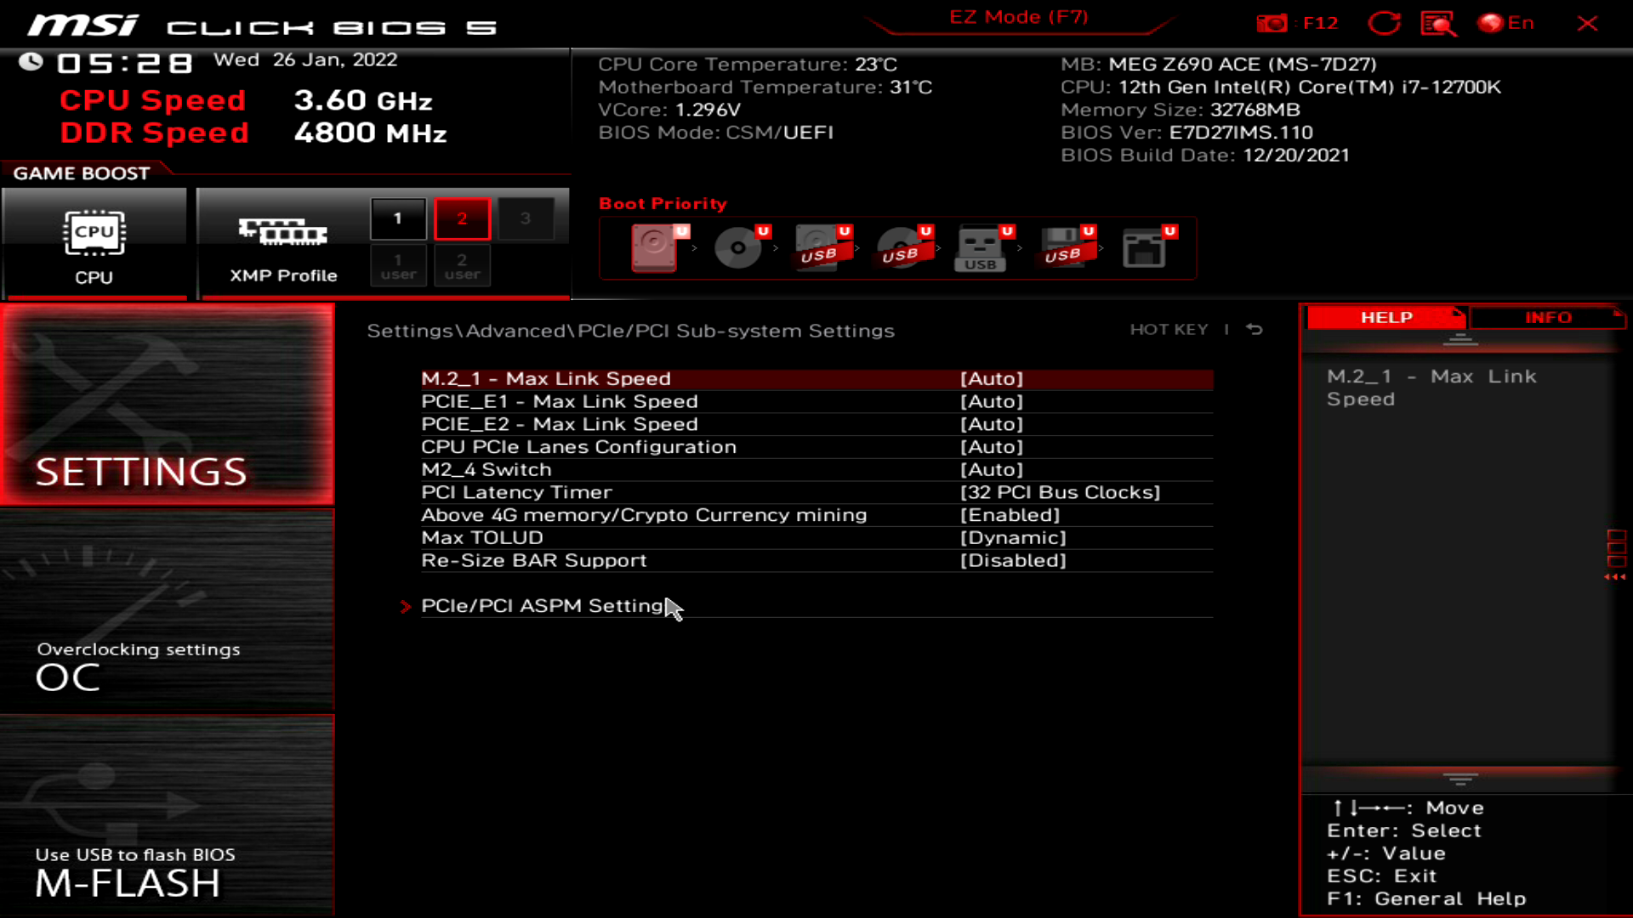Click the refresh icon in the title bar
Image resolution: width=1633 pixels, height=918 pixels.
tap(1385, 23)
